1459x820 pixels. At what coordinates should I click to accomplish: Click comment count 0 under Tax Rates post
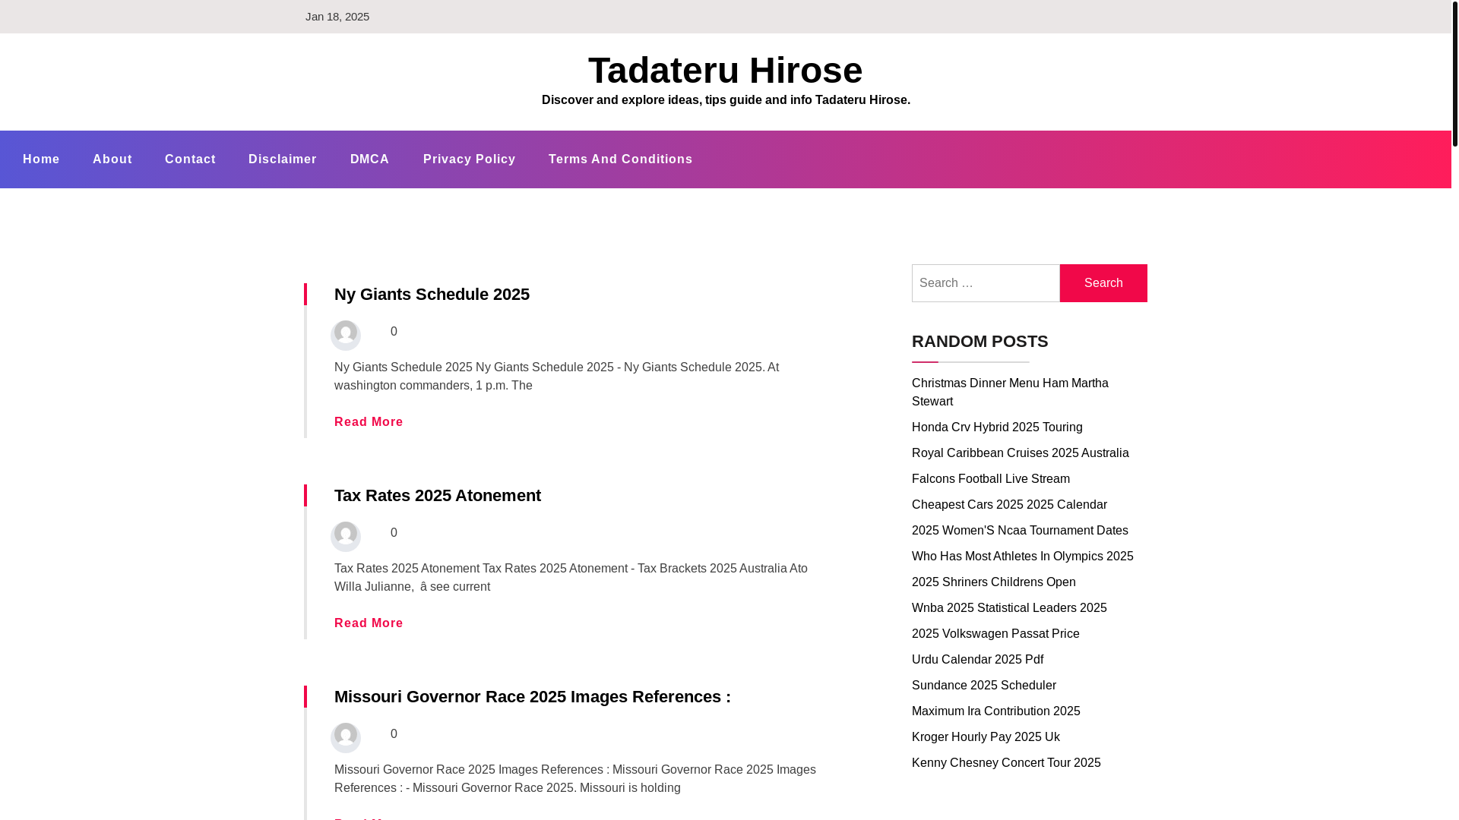[x=394, y=533]
